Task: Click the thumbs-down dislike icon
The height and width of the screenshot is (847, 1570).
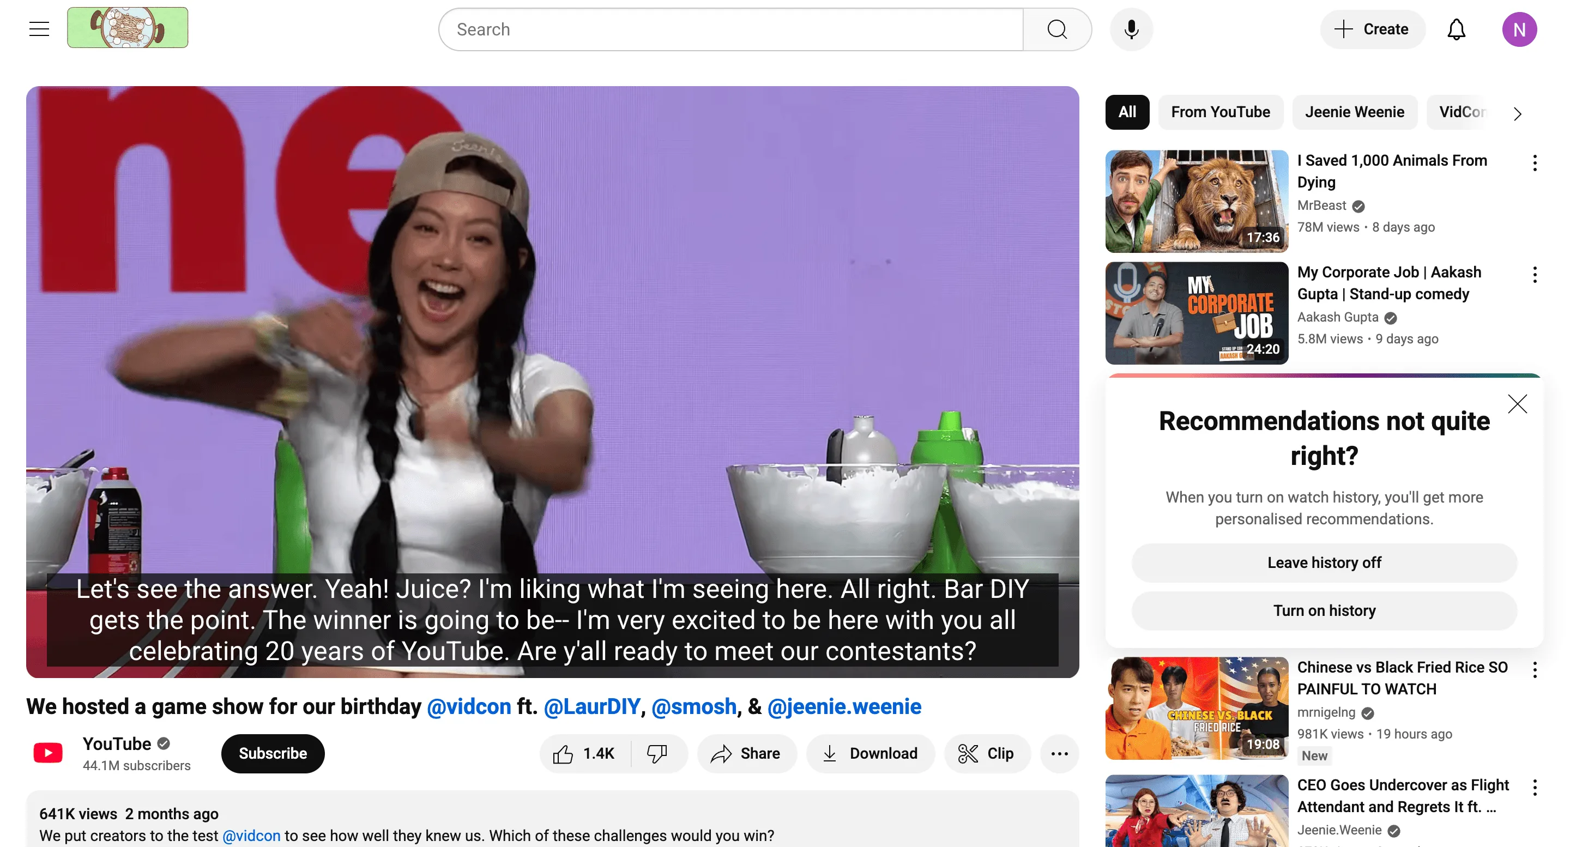Action: pos(656,753)
